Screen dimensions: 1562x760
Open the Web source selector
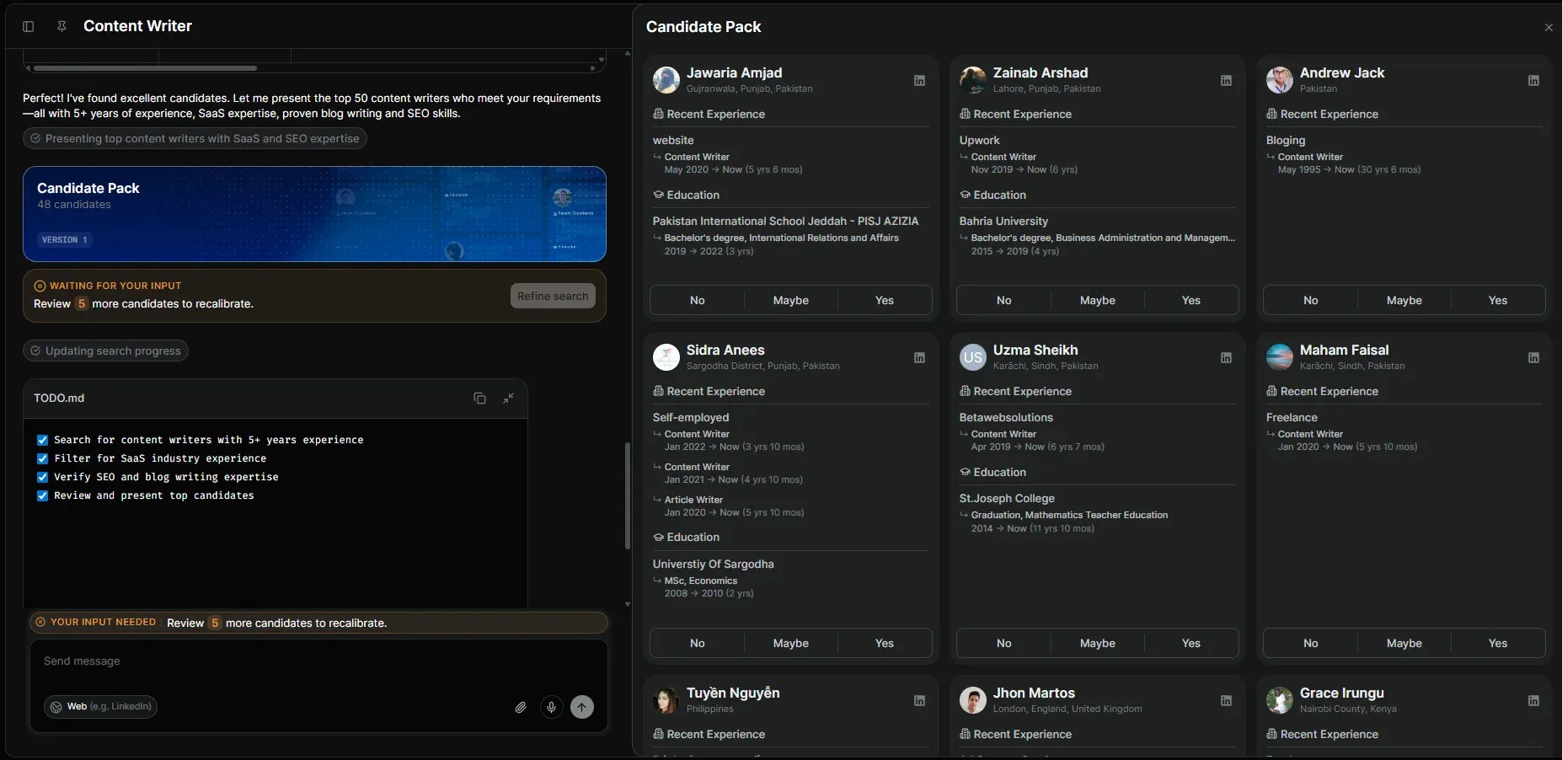(99, 707)
